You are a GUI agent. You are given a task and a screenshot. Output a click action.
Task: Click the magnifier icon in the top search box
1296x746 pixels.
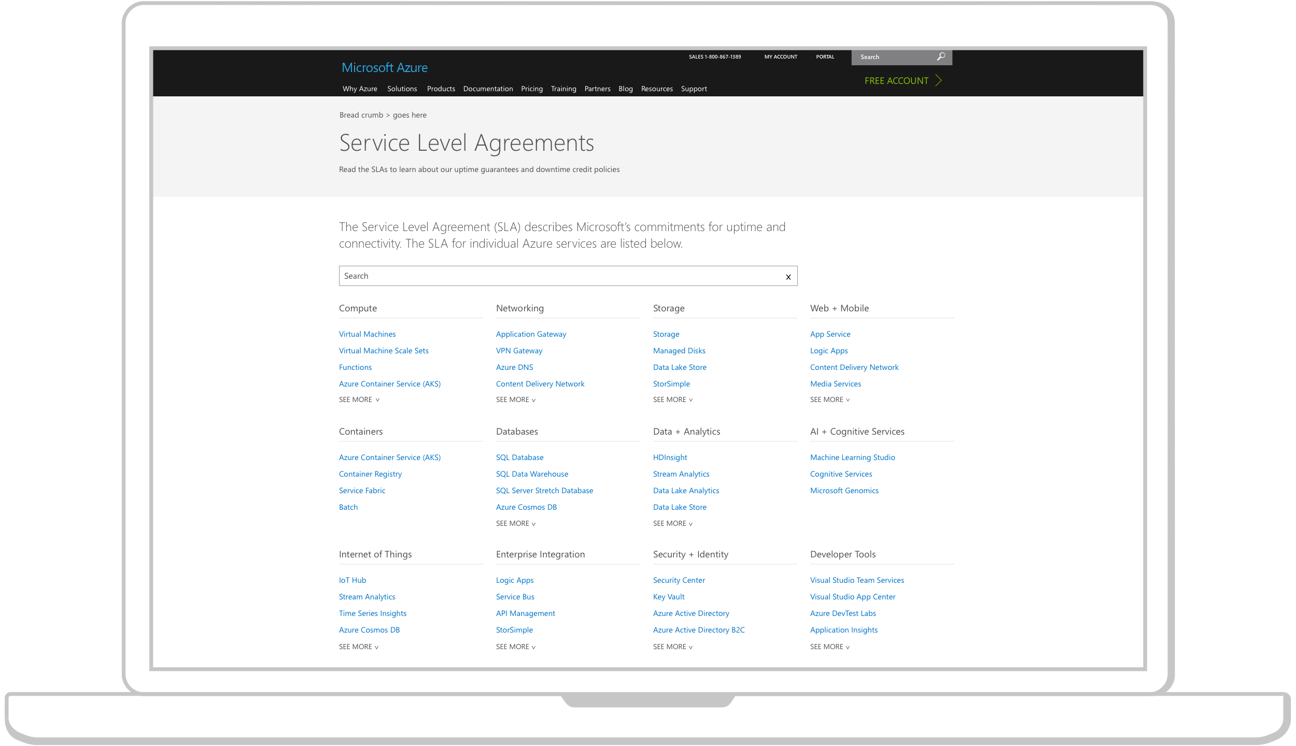[x=941, y=56]
